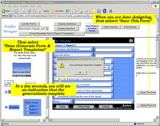Image resolution: width=160 pixels, height=126 pixels.
Task: Open the Tools menu
Action: (x=33, y=6)
